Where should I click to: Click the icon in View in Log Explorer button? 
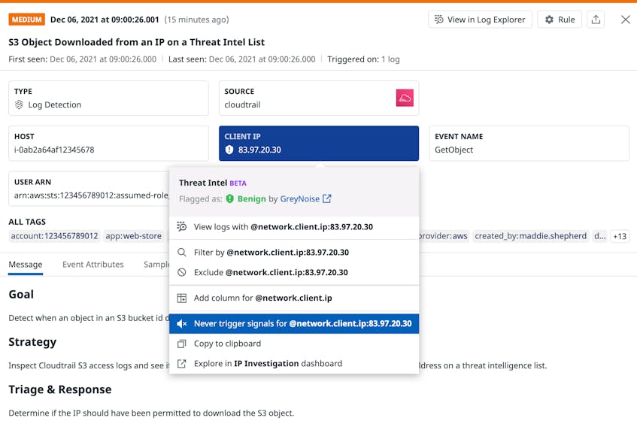click(439, 20)
